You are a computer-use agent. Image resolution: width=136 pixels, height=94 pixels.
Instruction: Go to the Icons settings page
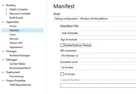coord(13,35)
